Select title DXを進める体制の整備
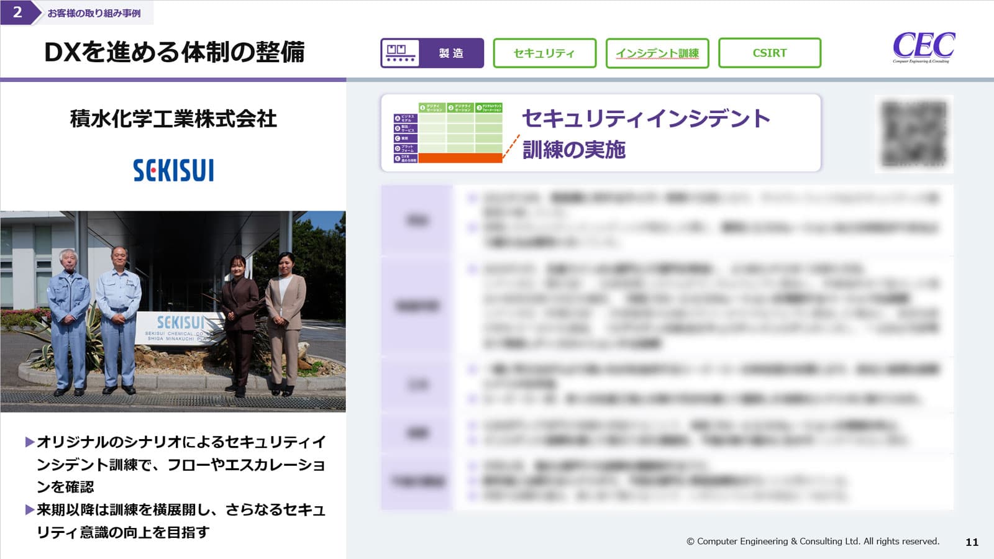Viewport: 994px width, 559px height. tap(174, 52)
